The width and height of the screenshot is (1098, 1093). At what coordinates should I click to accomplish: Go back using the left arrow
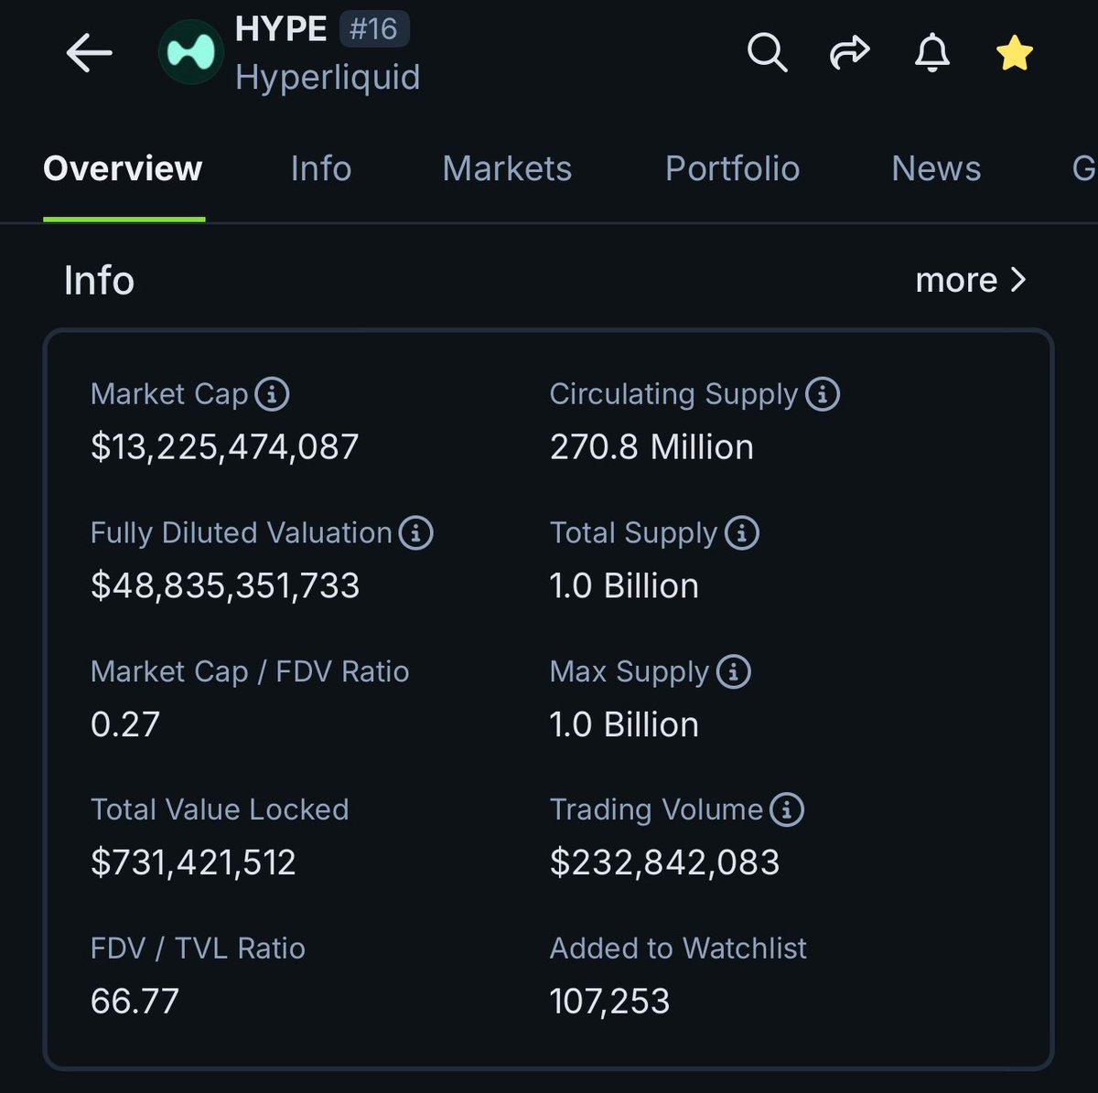[x=89, y=54]
